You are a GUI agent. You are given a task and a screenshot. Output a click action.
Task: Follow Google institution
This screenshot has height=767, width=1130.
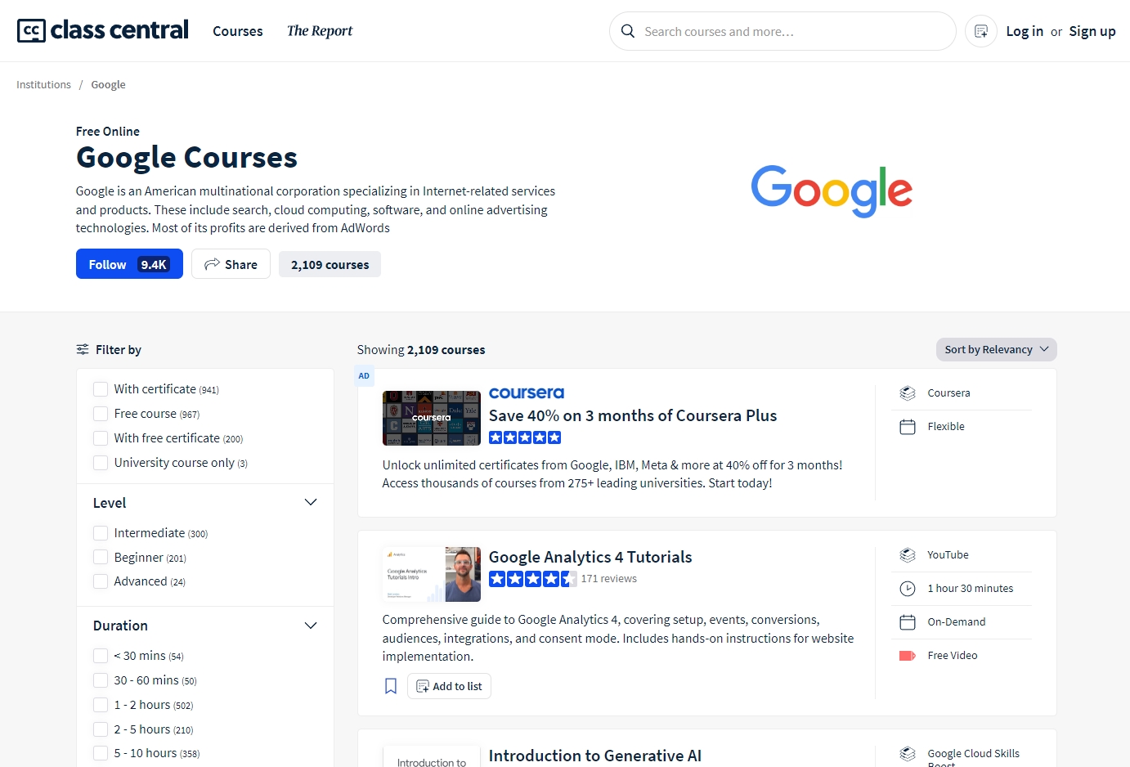129,264
